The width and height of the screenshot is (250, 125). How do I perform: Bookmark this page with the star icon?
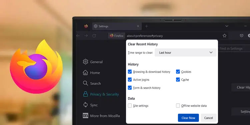[x=224, y=36]
